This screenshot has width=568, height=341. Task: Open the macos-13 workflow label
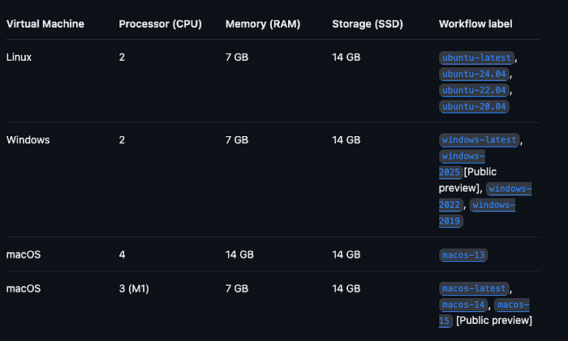tap(463, 255)
